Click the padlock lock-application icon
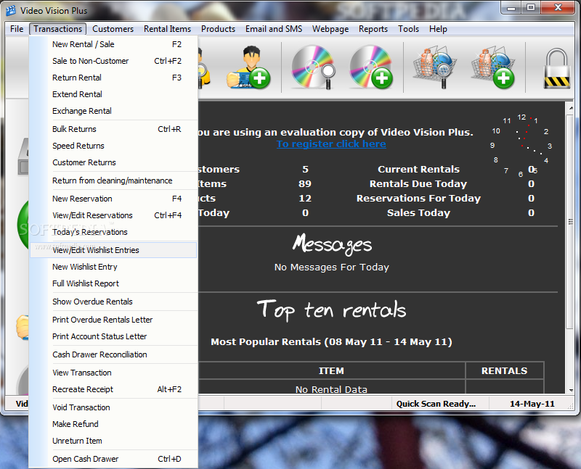The width and height of the screenshot is (581, 469). (556, 68)
